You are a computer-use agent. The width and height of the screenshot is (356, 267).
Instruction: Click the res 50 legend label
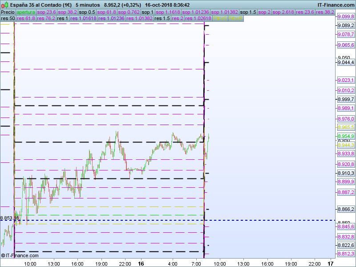tap(8, 18)
